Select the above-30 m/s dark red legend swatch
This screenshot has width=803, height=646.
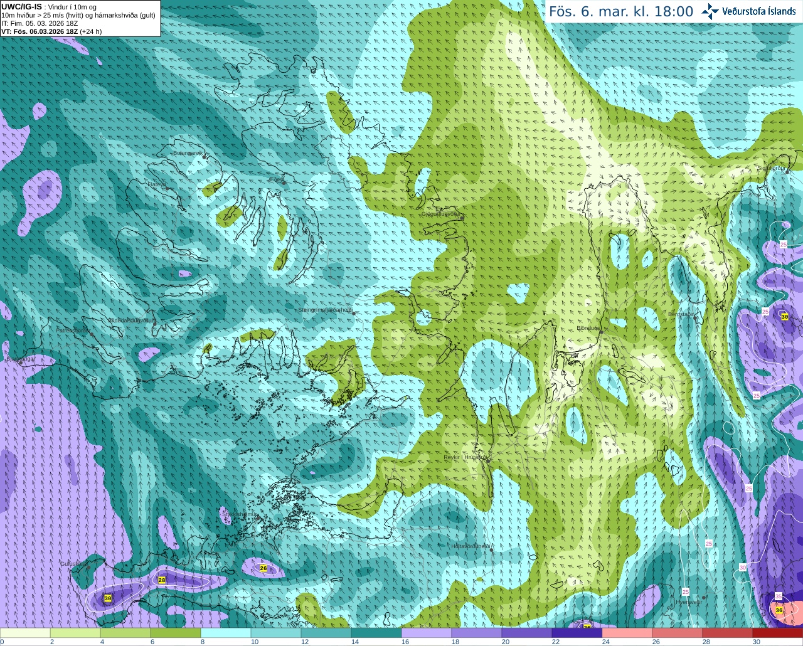coord(778,633)
